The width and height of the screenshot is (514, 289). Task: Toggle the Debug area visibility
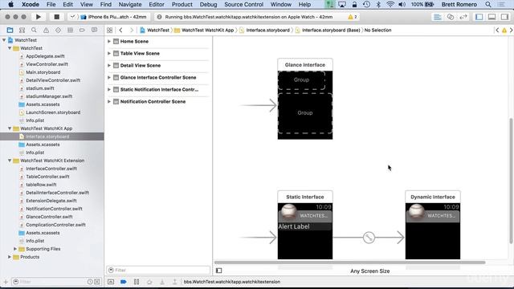pyautogui.click(x=492, y=17)
